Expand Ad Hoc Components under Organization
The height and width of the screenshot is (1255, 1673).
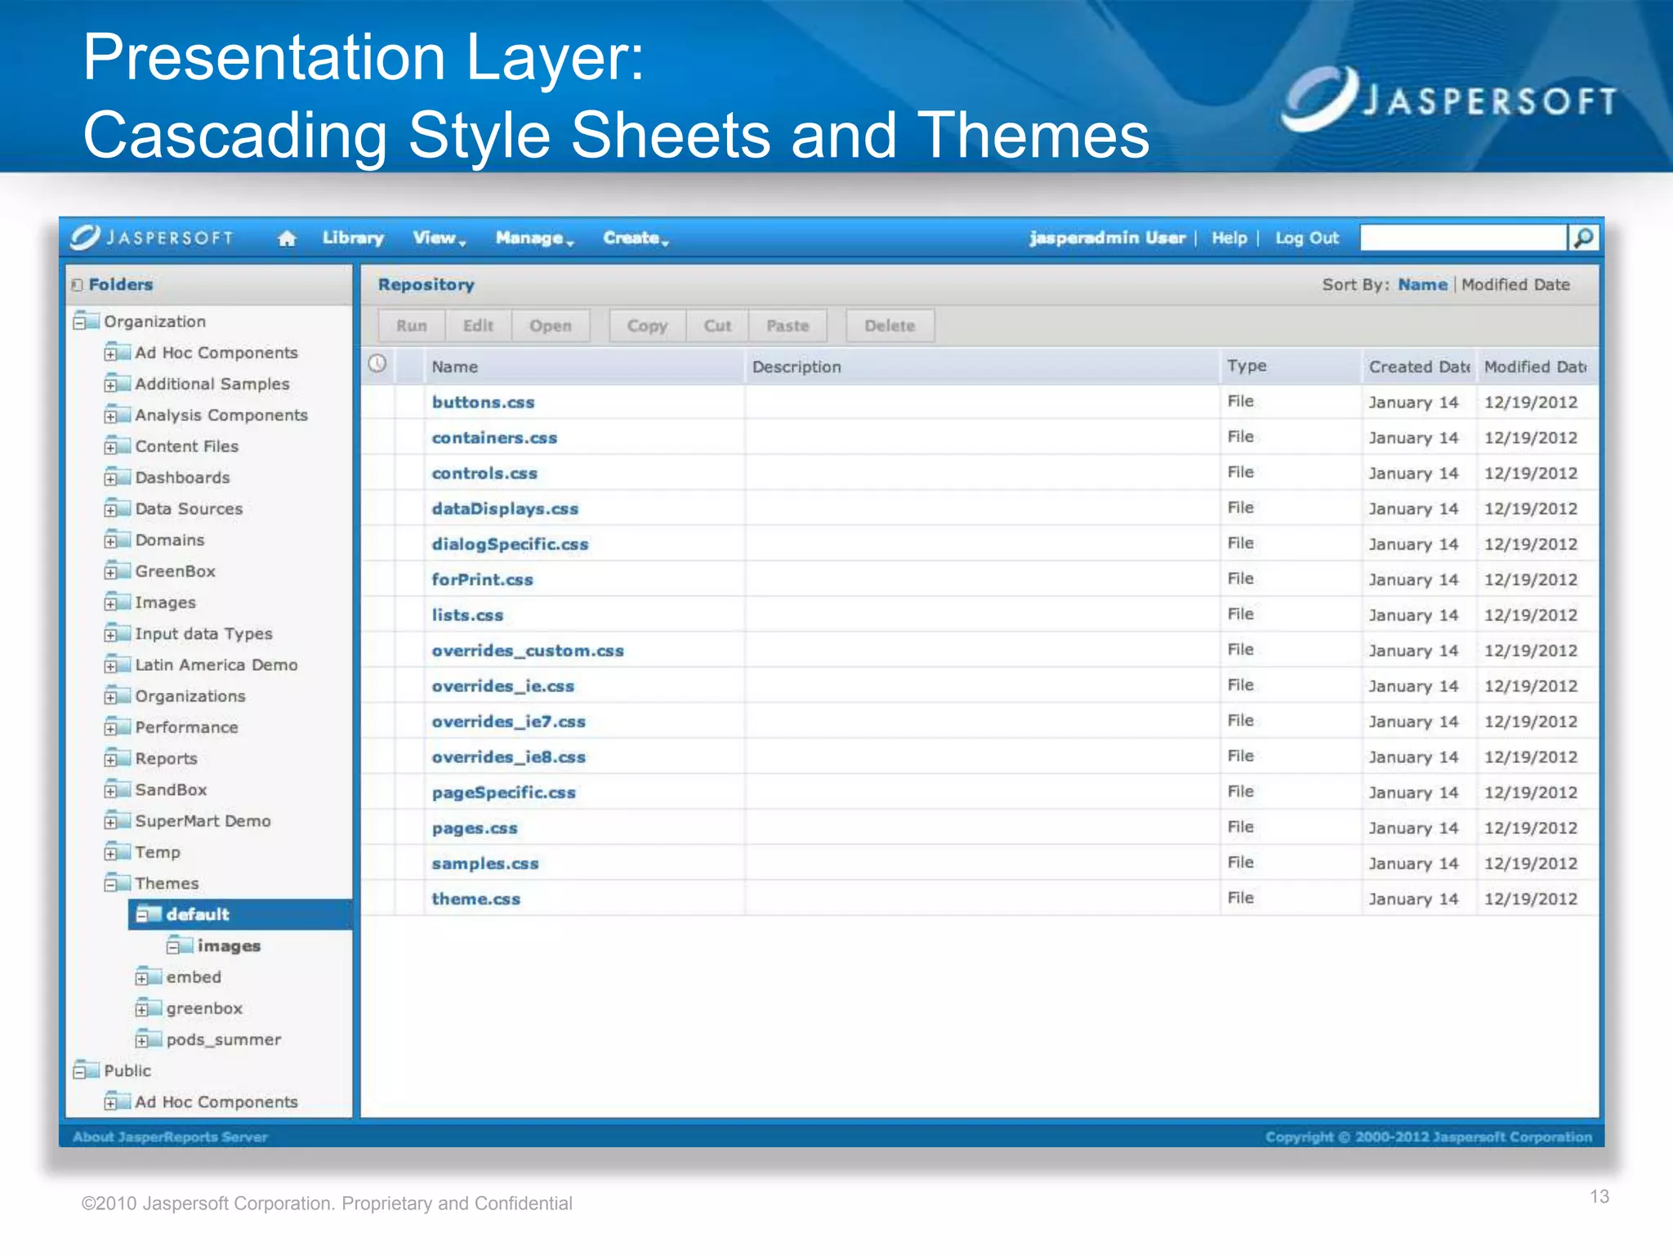click(x=110, y=354)
